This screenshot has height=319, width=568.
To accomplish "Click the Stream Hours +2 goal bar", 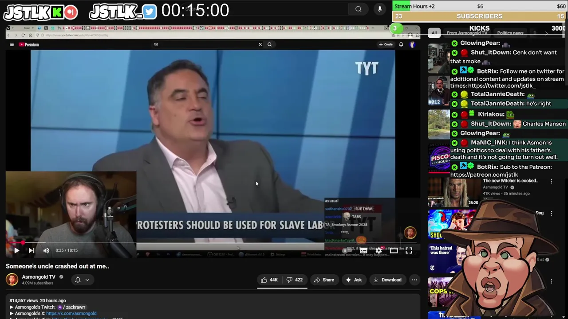I will click(x=480, y=6).
